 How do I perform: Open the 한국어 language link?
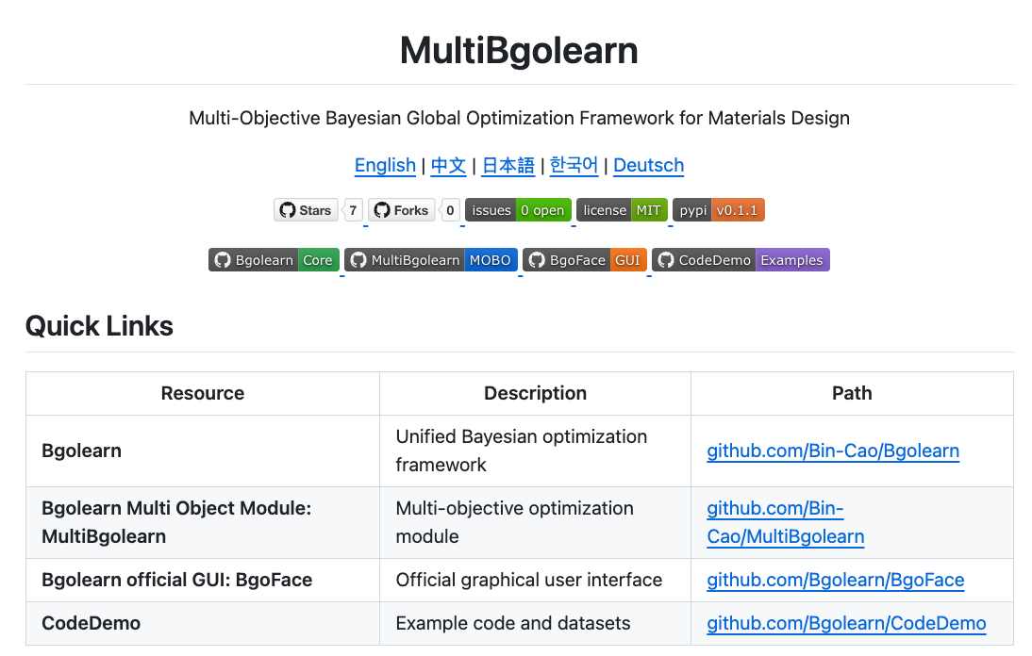coord(574,165)
